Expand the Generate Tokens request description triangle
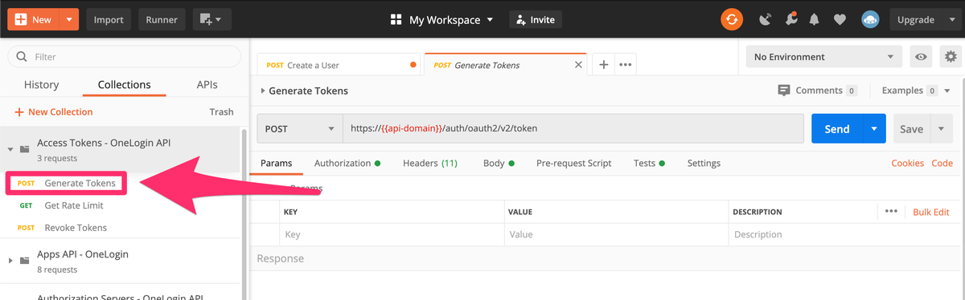This screenshot has width=965, height=300. tap(262, 91)
